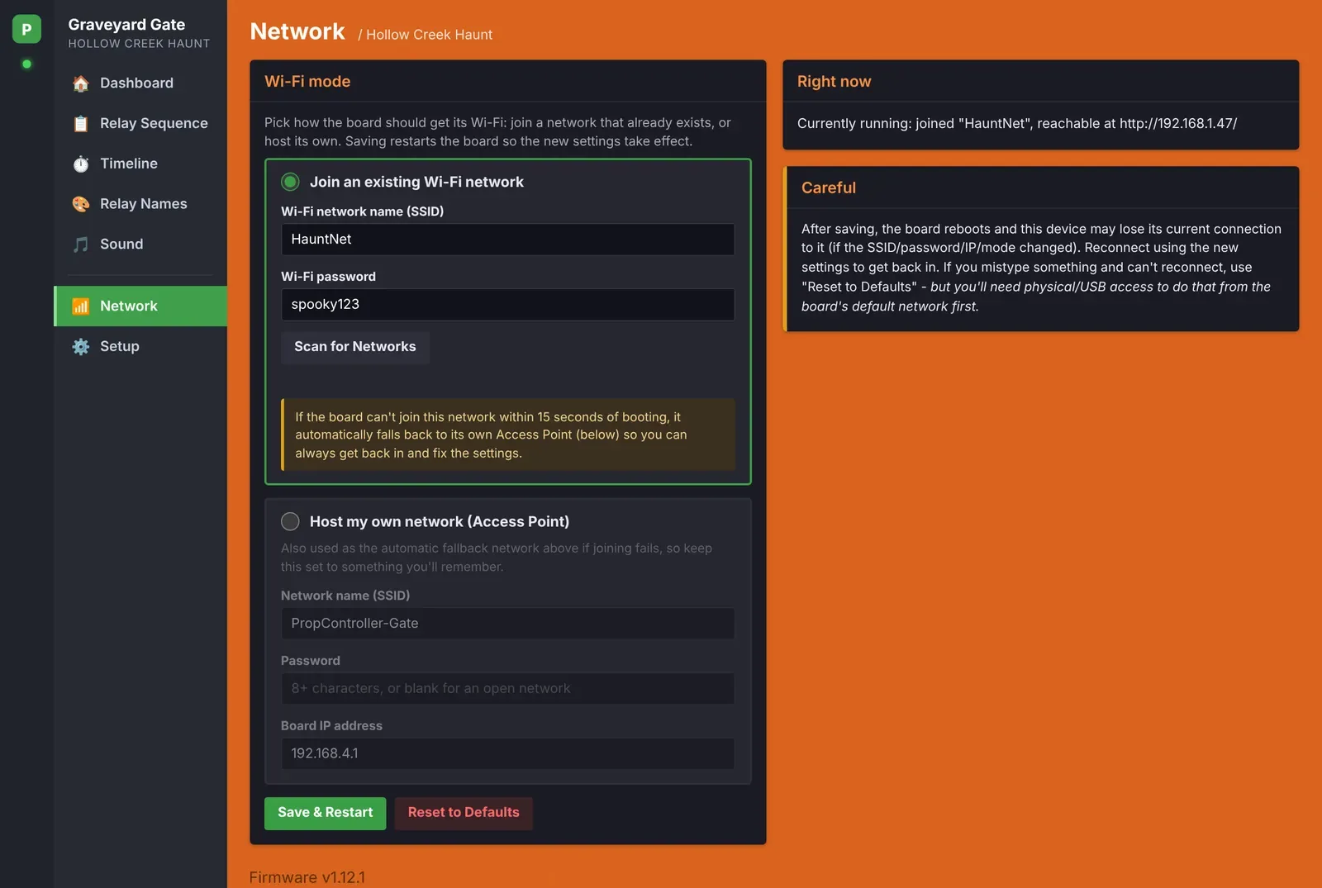Navigate to Relay Names
The width and height of the screenshot is (1322, 888).
click(140, 204)
